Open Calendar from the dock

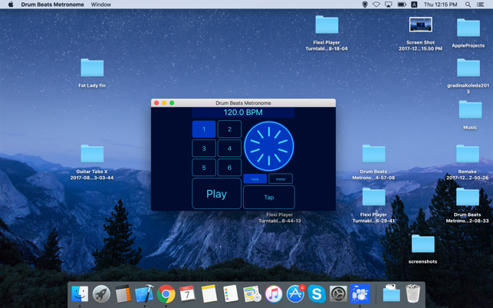tap(187, 294)
